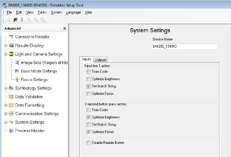Click the Data Validation icon

click(11, 97)
